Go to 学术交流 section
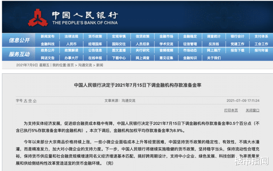This screenshot has height=171, width=273. [x=166, y=44]
